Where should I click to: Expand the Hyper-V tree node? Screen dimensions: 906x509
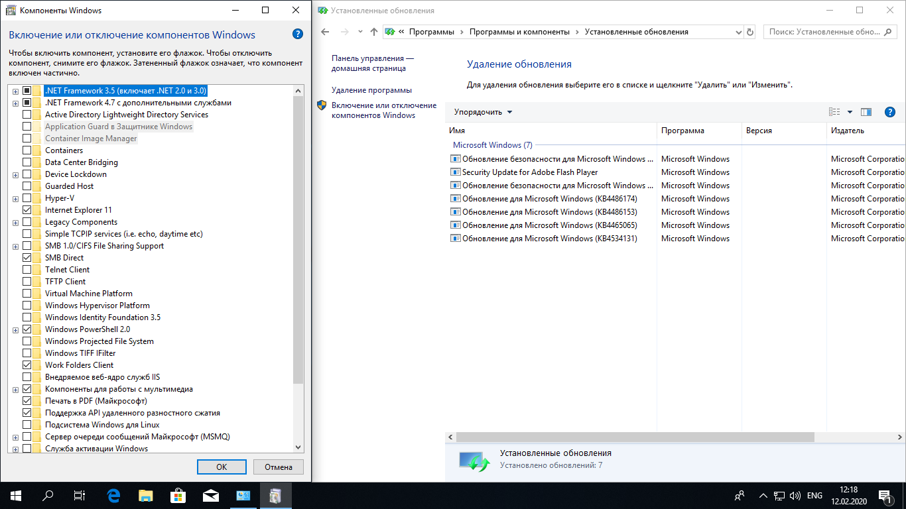[x=15, y=198]
